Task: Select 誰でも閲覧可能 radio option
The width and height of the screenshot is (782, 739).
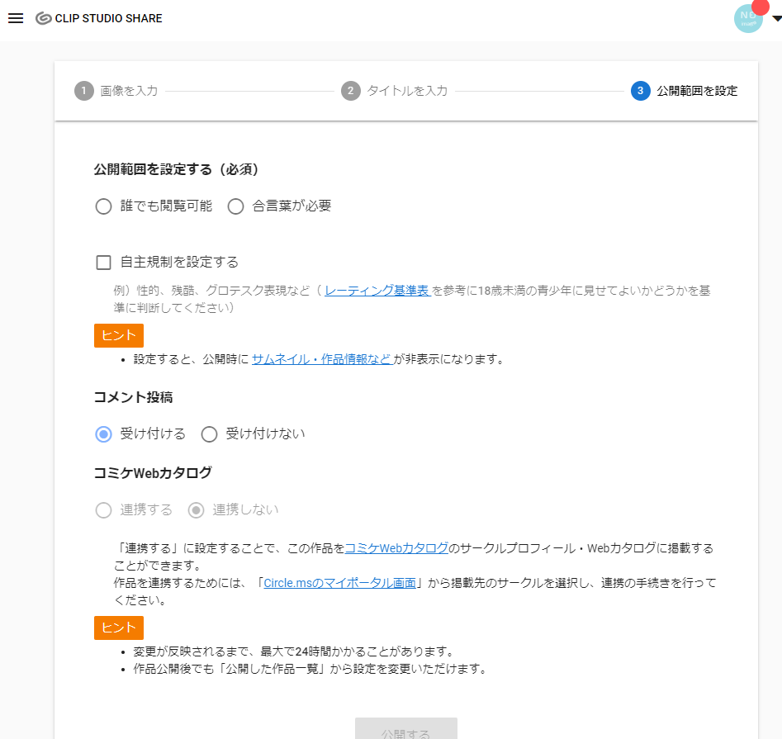Action: click(104, 206)
